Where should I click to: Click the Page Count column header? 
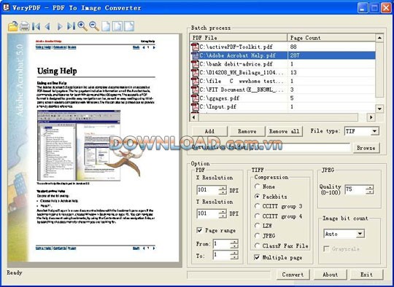[331, 38]
